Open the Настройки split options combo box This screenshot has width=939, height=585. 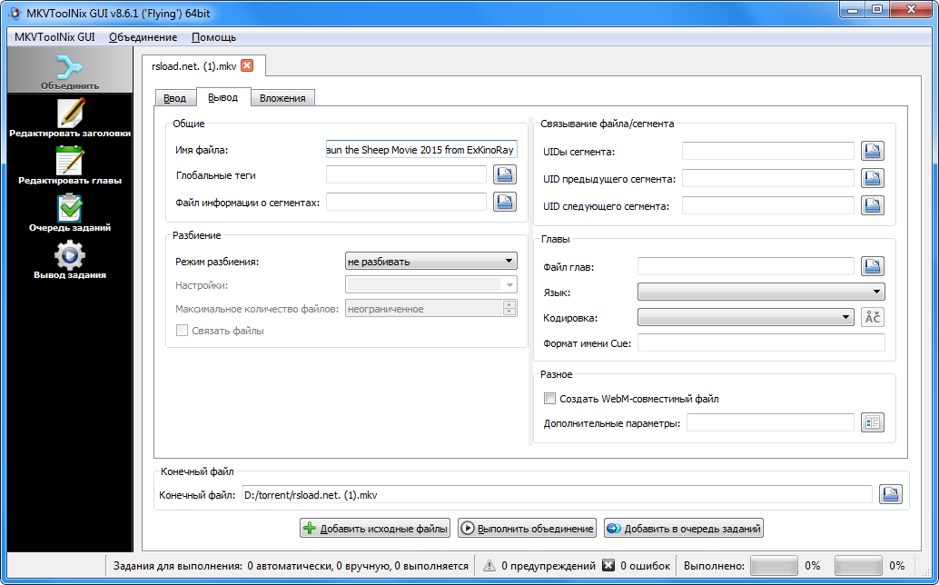[431, 285]
